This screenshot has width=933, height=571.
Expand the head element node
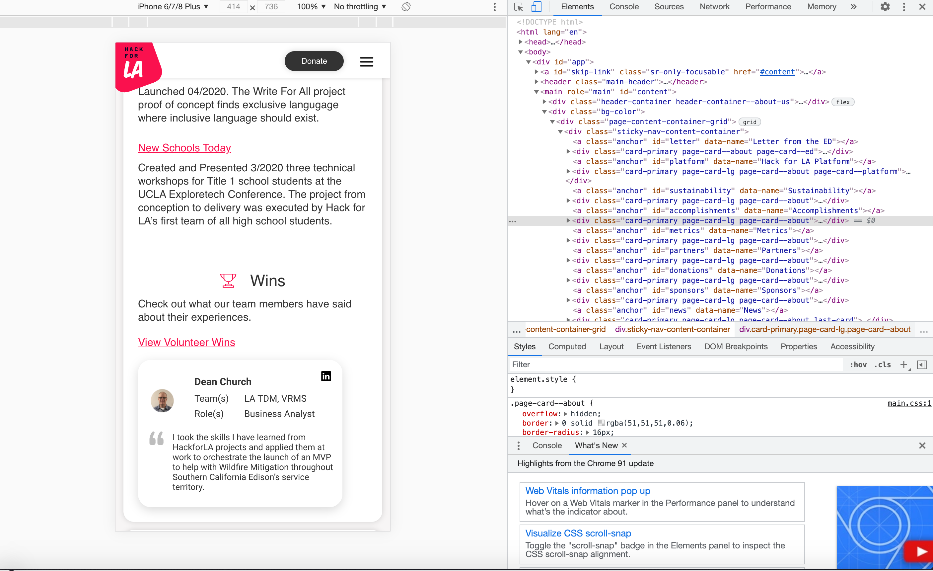[x=521, y=42]
